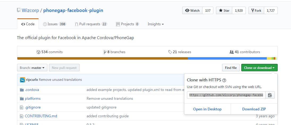The height and width of the screenshot is (125, 291).
Task: Expand the Insights dropdown
Action: pyautogui.click(x=156, y=24)
